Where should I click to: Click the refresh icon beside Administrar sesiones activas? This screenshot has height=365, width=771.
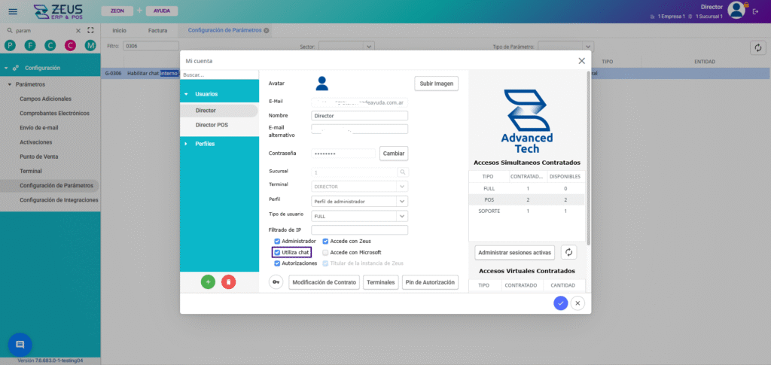(568, 252)
